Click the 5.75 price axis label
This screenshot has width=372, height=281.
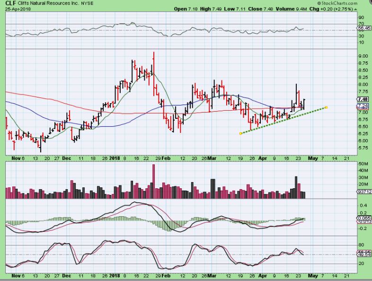[363, 148]
